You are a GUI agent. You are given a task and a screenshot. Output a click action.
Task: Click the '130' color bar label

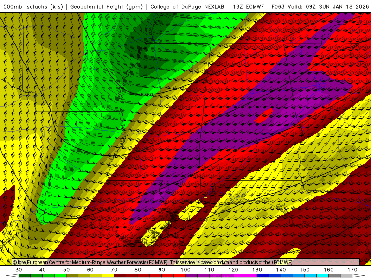pos(257,270)
